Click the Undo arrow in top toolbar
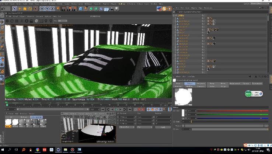 coord(3,9)
